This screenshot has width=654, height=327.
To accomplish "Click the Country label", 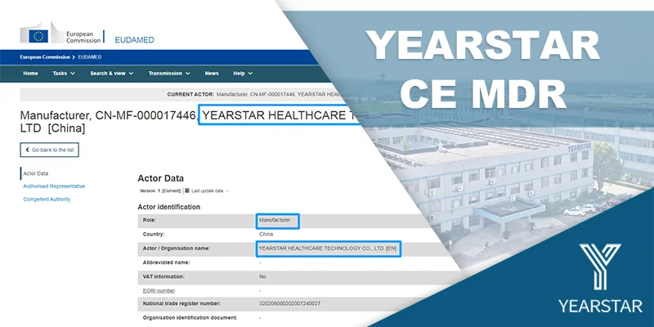I will pyautogui.click(x=154, y=235).
